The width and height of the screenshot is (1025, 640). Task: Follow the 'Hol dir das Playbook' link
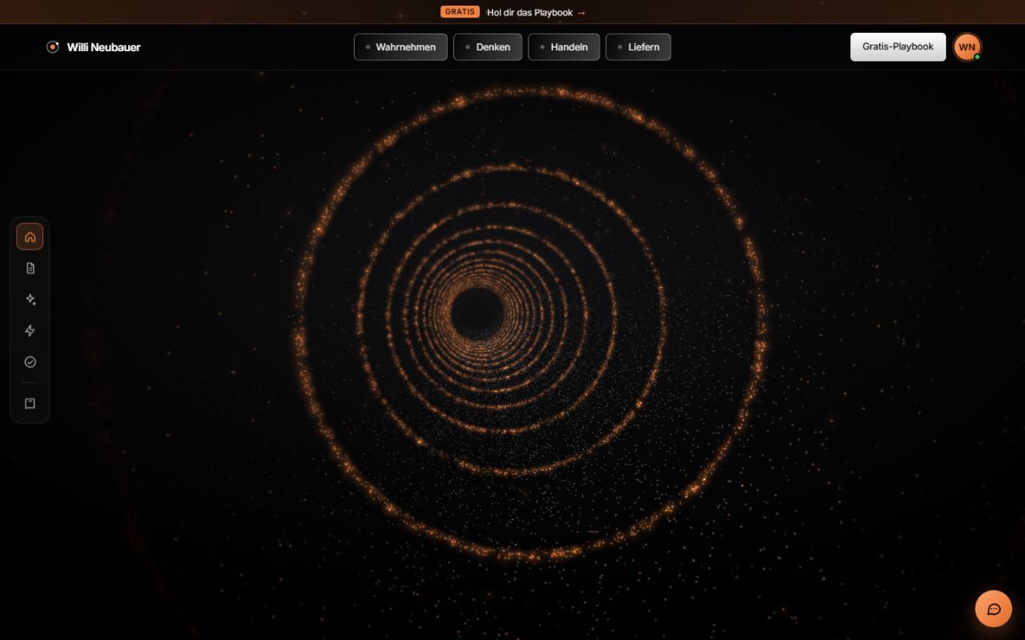537,12
